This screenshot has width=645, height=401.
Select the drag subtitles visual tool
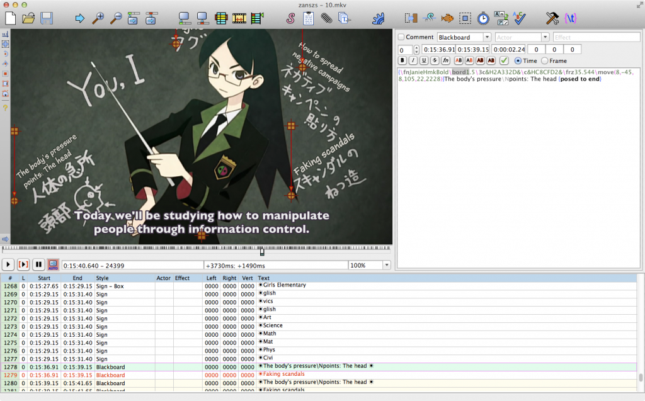(5, 44)
